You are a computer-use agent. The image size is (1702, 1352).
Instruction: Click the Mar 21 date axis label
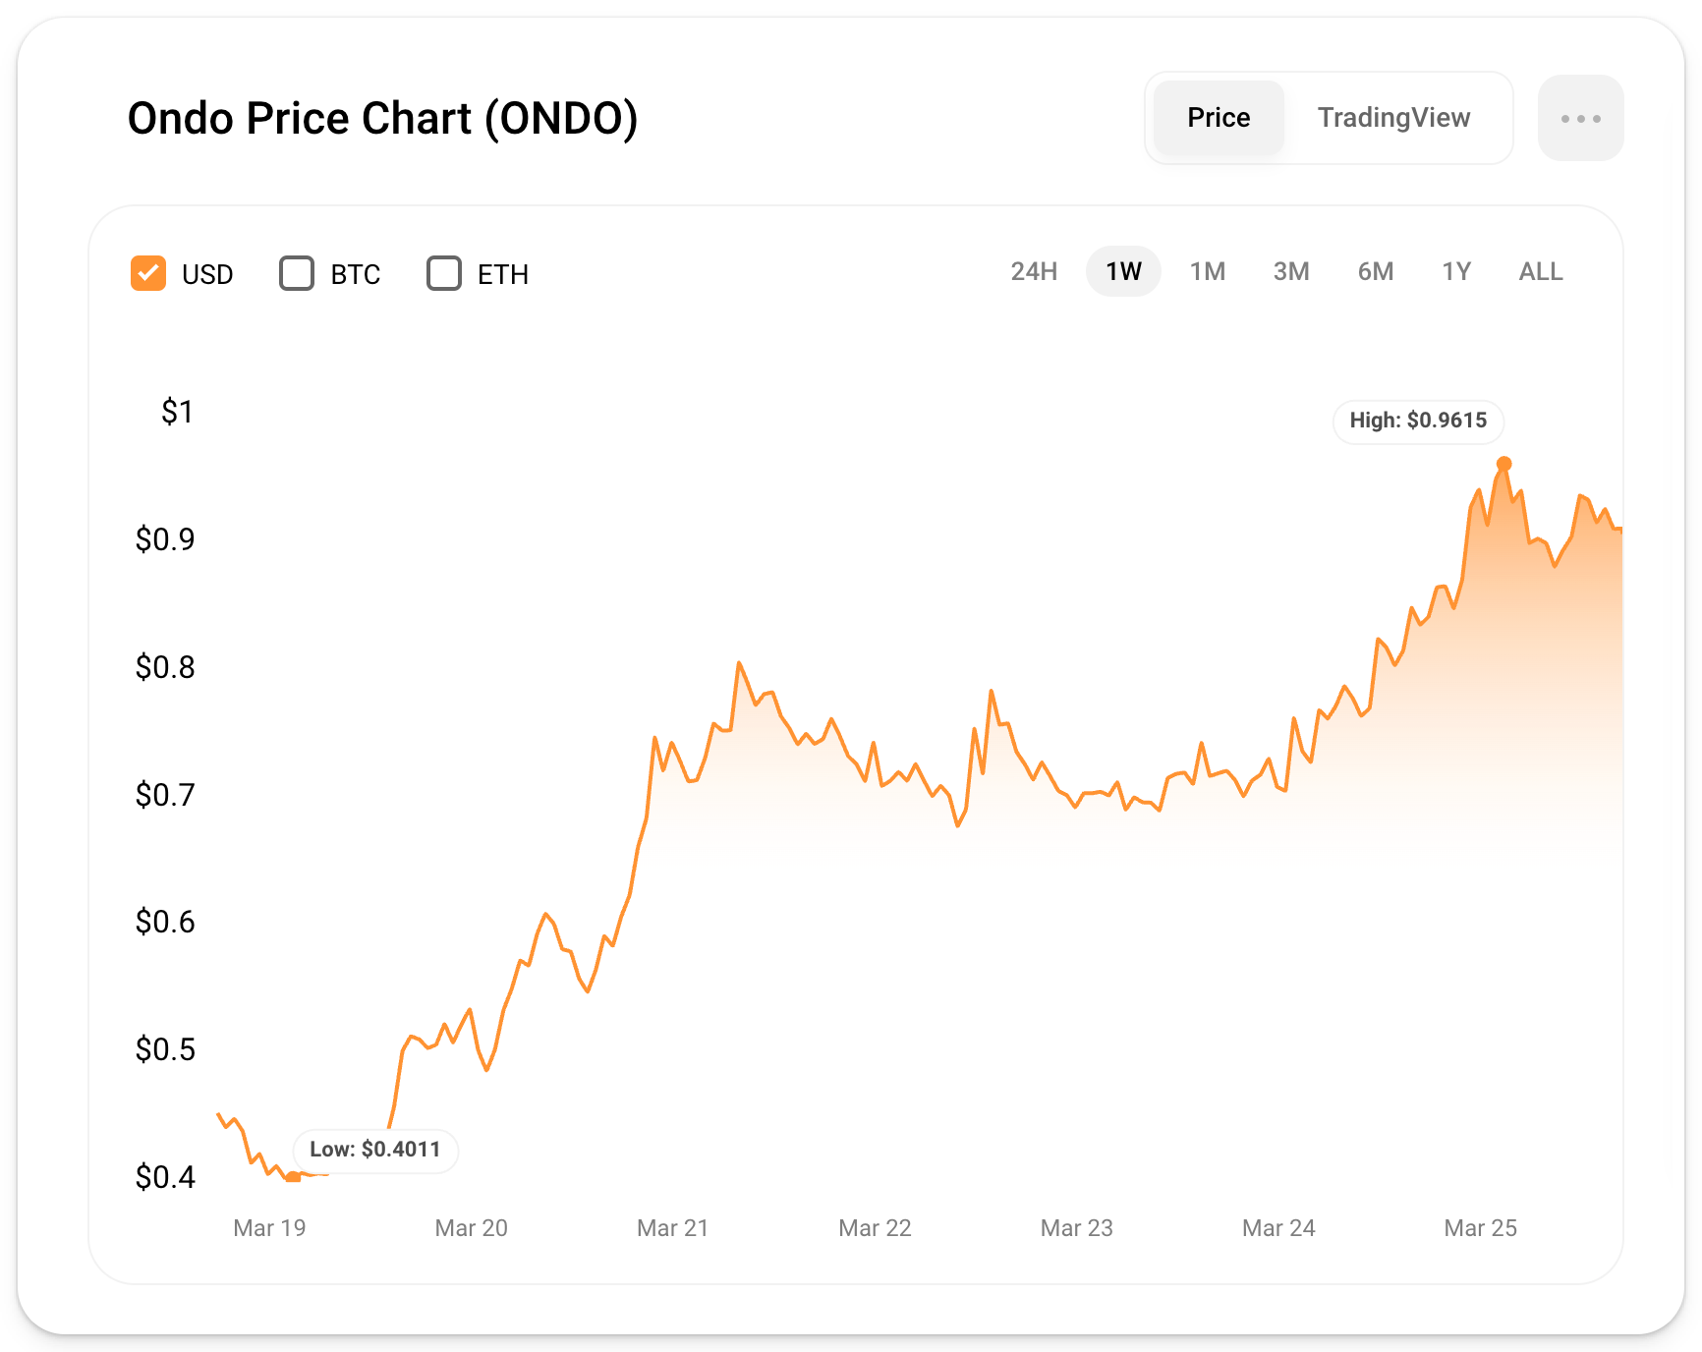tap(673, 1228)
